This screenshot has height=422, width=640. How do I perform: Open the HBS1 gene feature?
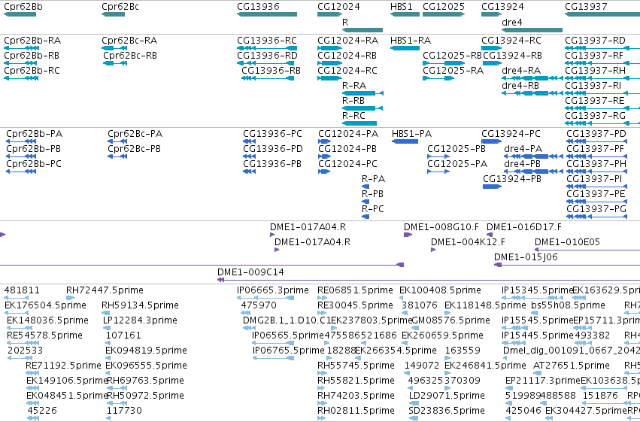(x=405, y=14)
